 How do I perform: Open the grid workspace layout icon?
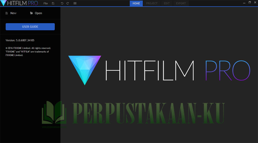pos(75,3)
